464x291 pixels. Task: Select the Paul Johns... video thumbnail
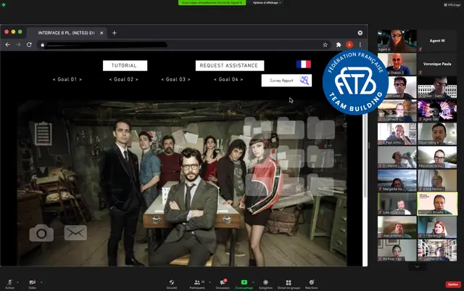click(x=397, y=134)
